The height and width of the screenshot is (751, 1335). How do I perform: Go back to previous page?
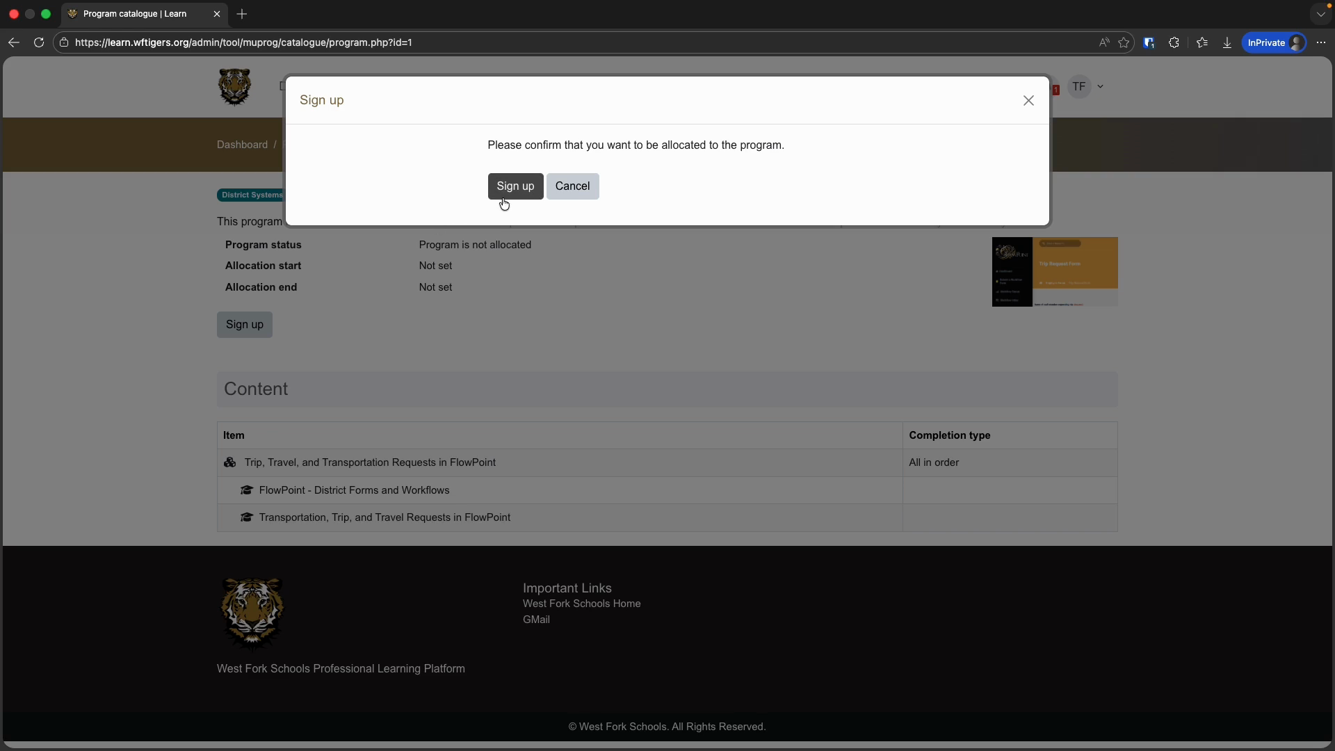14,42
